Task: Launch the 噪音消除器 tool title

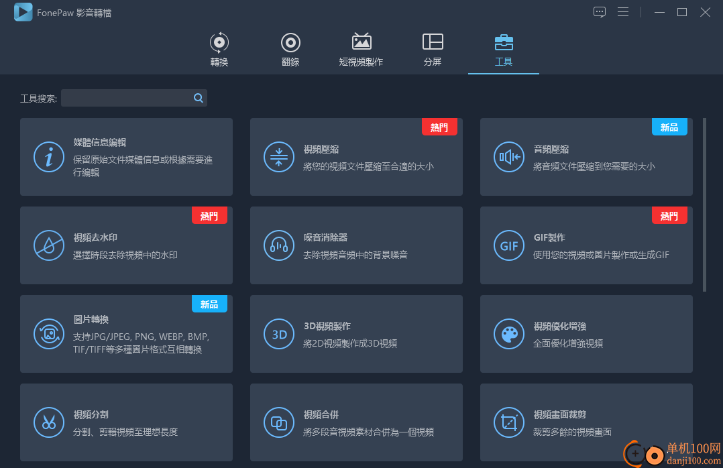Action: point(325,237)
